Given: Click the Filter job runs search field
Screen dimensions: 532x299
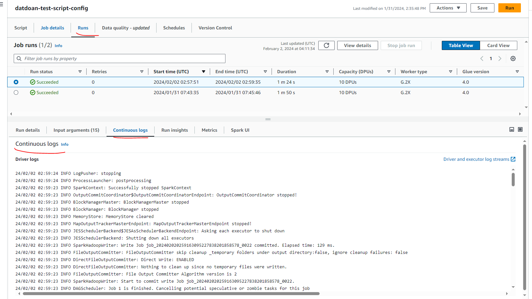Looking at the screenshot, I should (x=120, y=58).
